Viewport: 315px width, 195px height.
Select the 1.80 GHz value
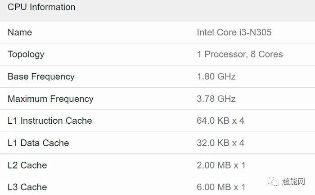click(x=216, y=77)
